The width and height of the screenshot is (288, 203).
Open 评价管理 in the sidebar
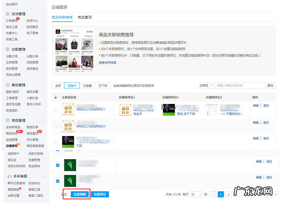click(x=32, y=140)
